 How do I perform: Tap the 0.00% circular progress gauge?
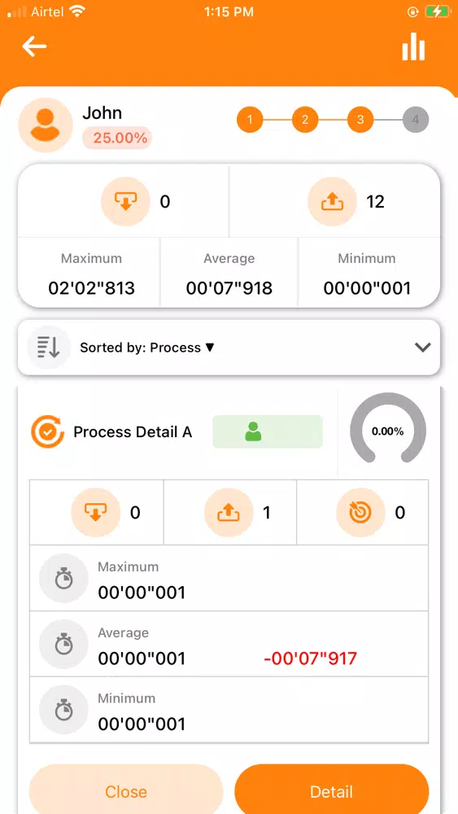[388, 431]
